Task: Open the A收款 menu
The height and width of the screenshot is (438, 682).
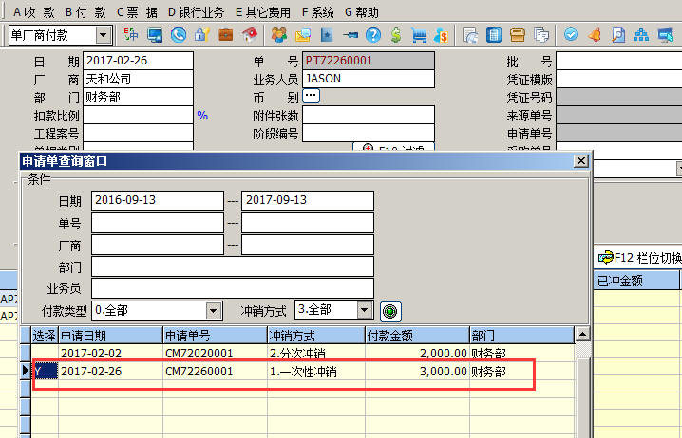Action: [34, 12]
